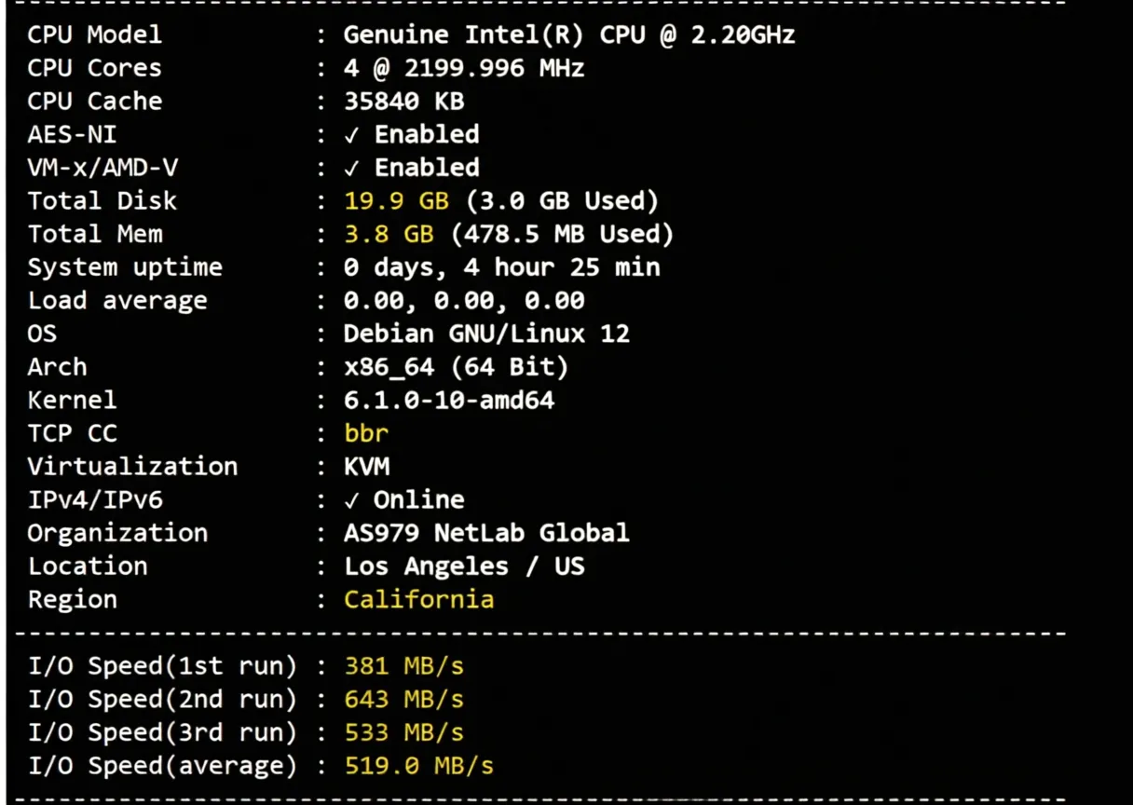Click the 'AS979 NetLab Global' value
1133x805 pixels.
click(486, 533)
